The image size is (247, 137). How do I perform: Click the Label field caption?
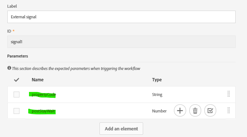tap(12, 6)
